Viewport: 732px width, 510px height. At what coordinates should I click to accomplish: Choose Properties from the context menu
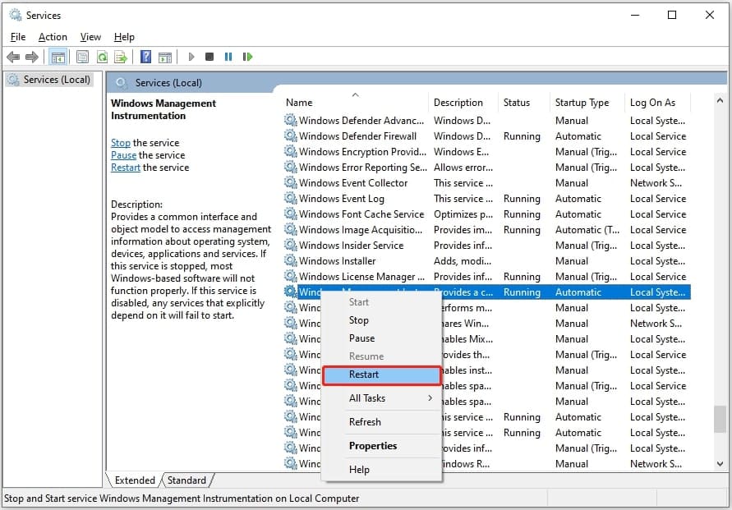(x=373, y=446)
